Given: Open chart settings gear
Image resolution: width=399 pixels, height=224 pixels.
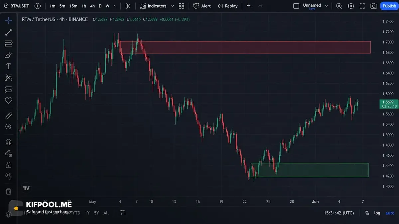Looking at the screenshot, I should pos(351,6).
